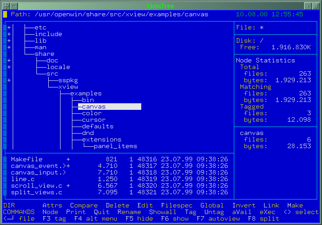The width and height of the screenshot is (322, 225).
Task: Choose the Node command
Action: 50,212
